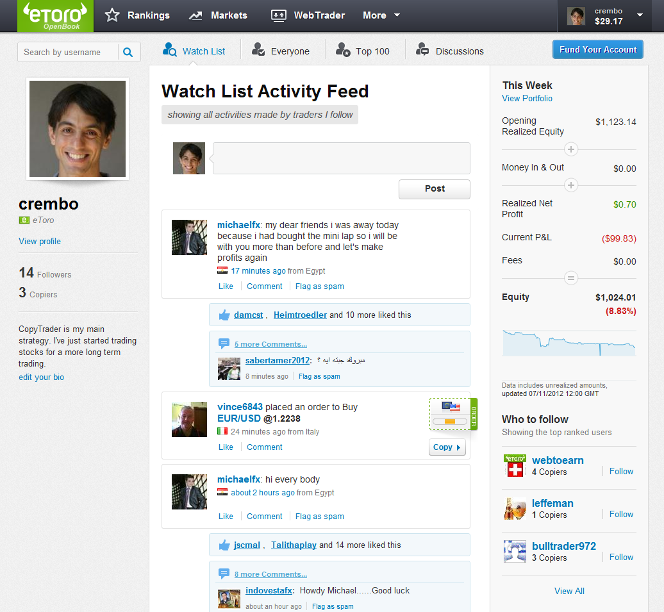
Task: Flag sabertamer2012's comment as spam
Action: pyautogui.click(x=319, y=377)
